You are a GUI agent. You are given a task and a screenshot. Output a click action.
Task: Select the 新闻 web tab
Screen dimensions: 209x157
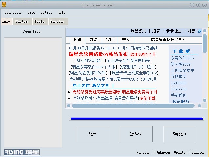point(94,40)
